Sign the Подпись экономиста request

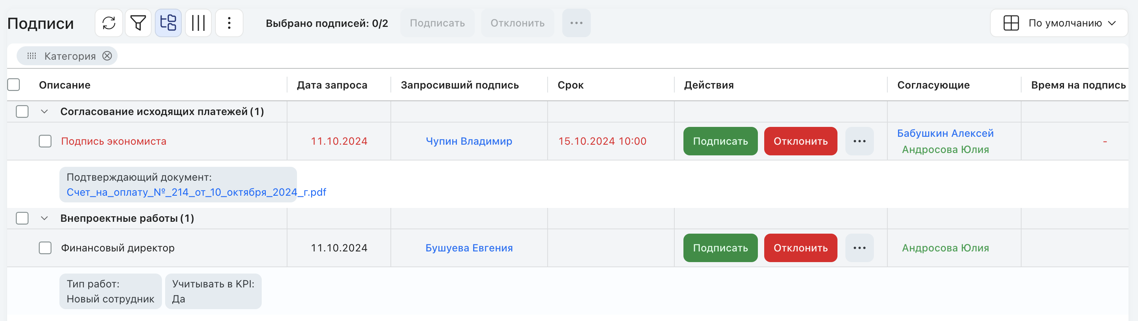(x=720, y=141)
